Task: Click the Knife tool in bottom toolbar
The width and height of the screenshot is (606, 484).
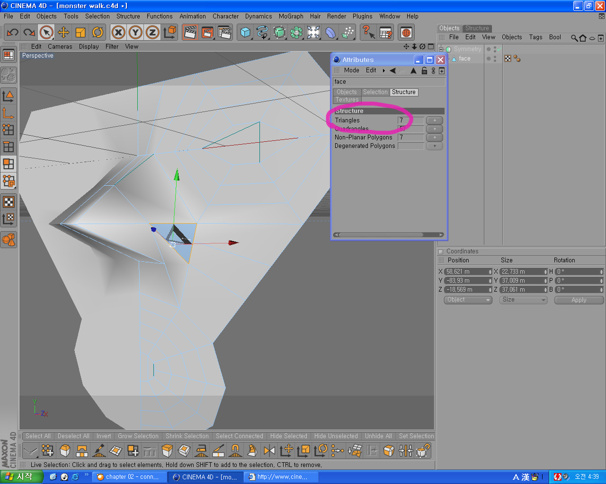Action: click(x=218, y=450)
